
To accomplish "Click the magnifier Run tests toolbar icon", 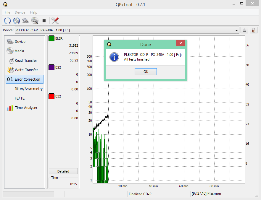I will 35,21.
